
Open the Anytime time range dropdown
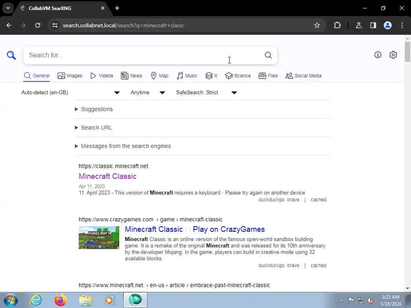[148, 93]
